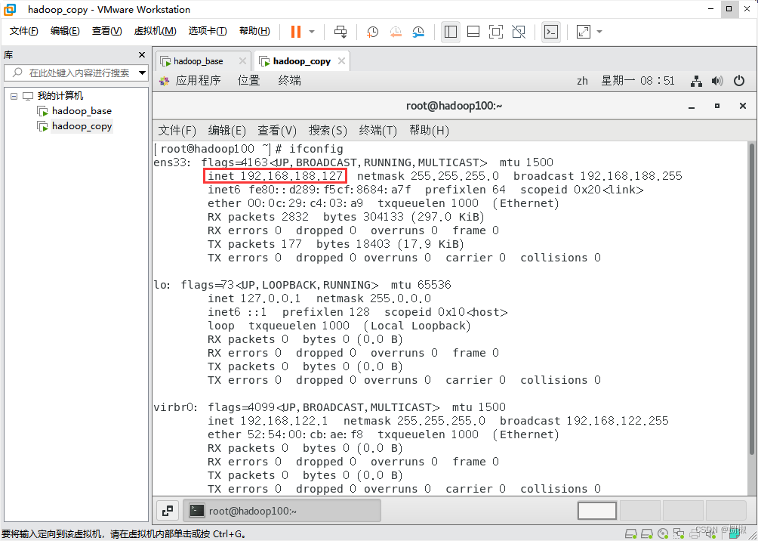This screenshot has width=758, height=541.
Task: Click the printer status icon
Action: pos(695,533)
